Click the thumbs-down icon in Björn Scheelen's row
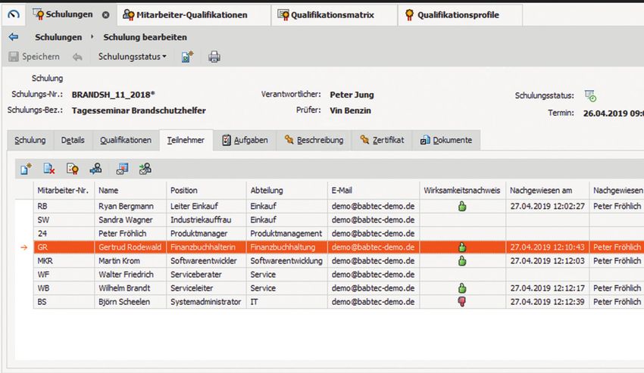Viewport: 644px width, 373px height. coord(462,301)
